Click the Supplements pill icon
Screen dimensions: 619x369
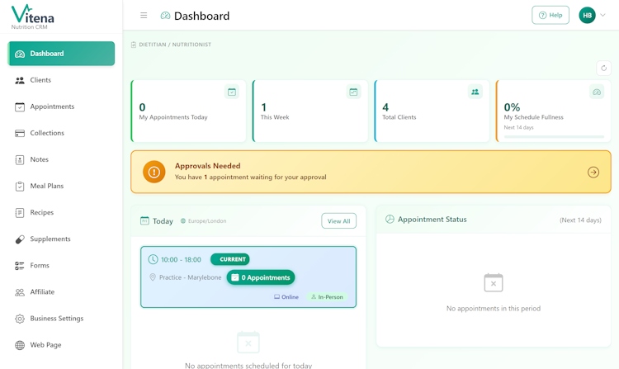point(20,239)
